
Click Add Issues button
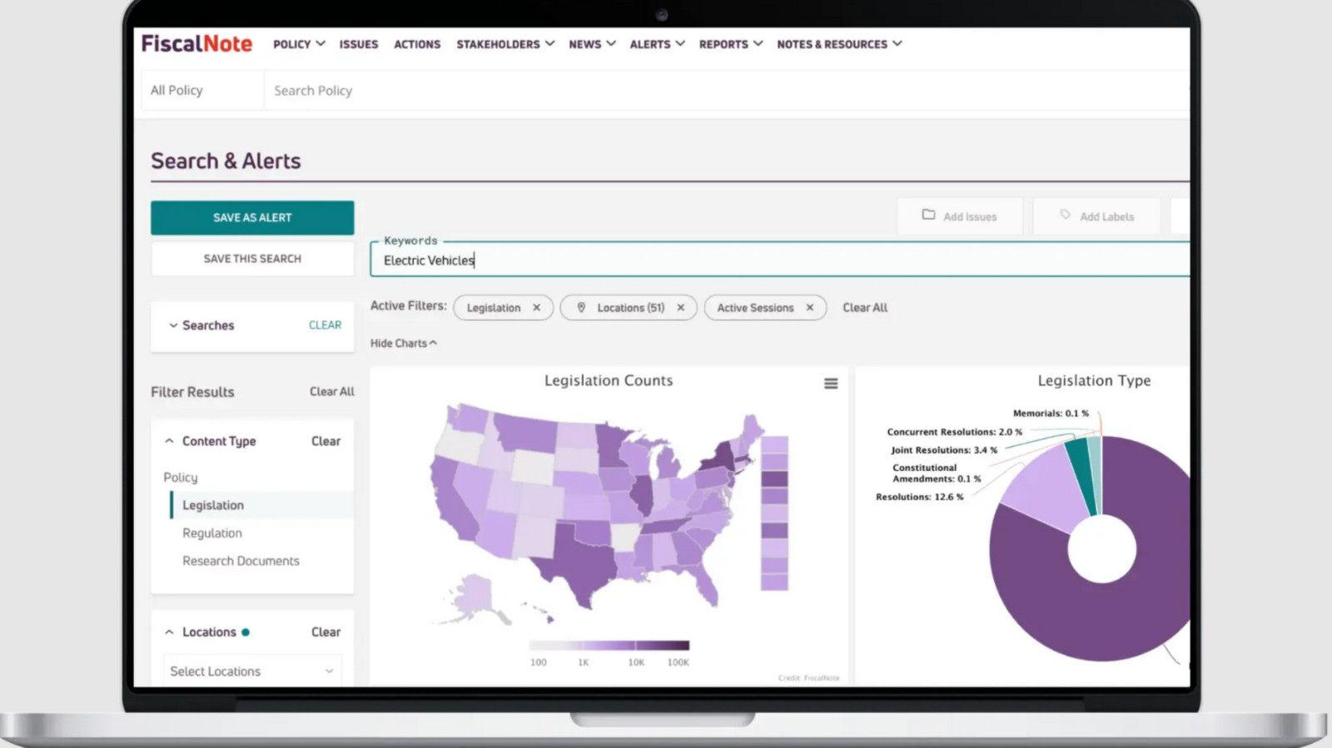959,216
